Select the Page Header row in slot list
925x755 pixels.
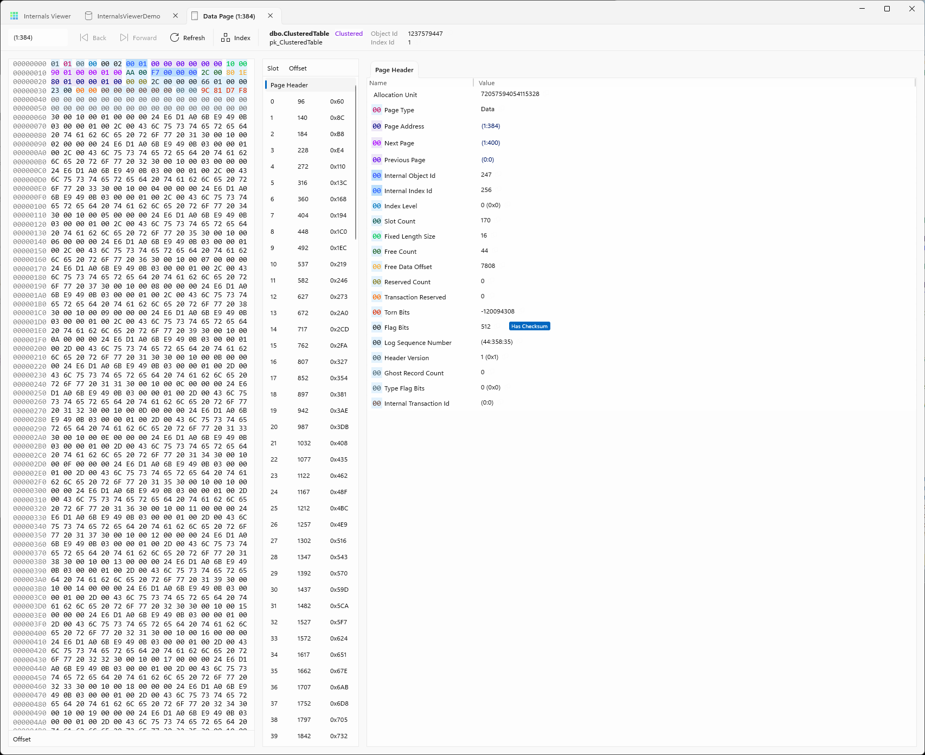[310, 85]
